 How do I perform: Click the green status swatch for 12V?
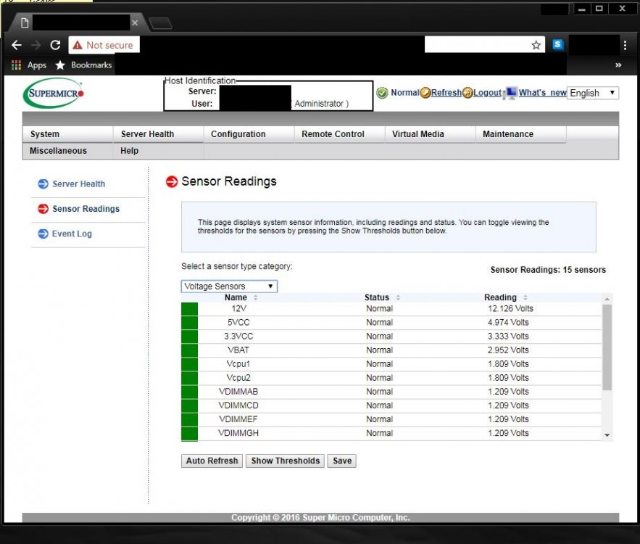(189, 309)
